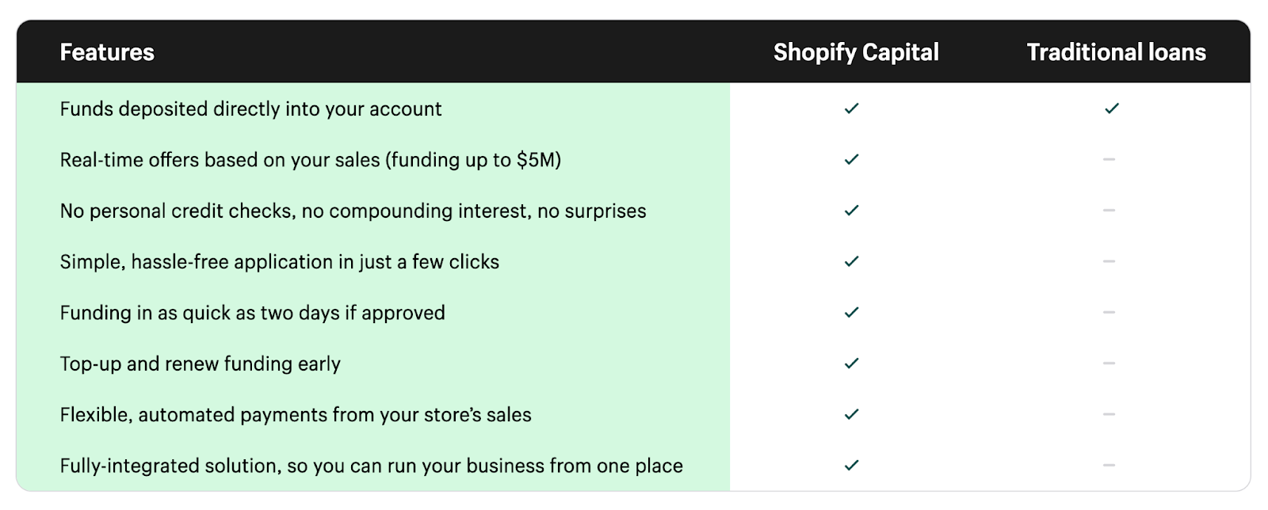1268x510 pixels.
Task: Select the Traditional loans column header
Action: (x=1116, y=52)
